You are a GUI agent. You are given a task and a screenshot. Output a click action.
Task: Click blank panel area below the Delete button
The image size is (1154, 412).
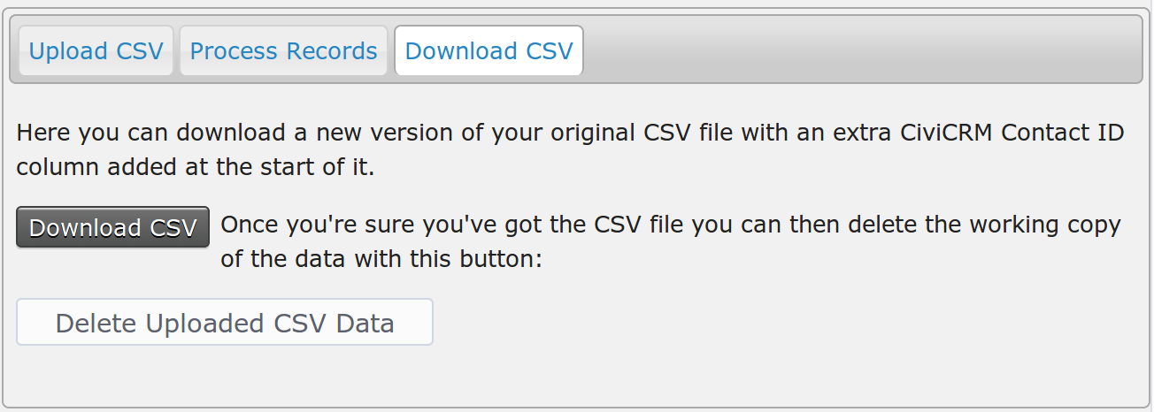[x=575, y=376]
